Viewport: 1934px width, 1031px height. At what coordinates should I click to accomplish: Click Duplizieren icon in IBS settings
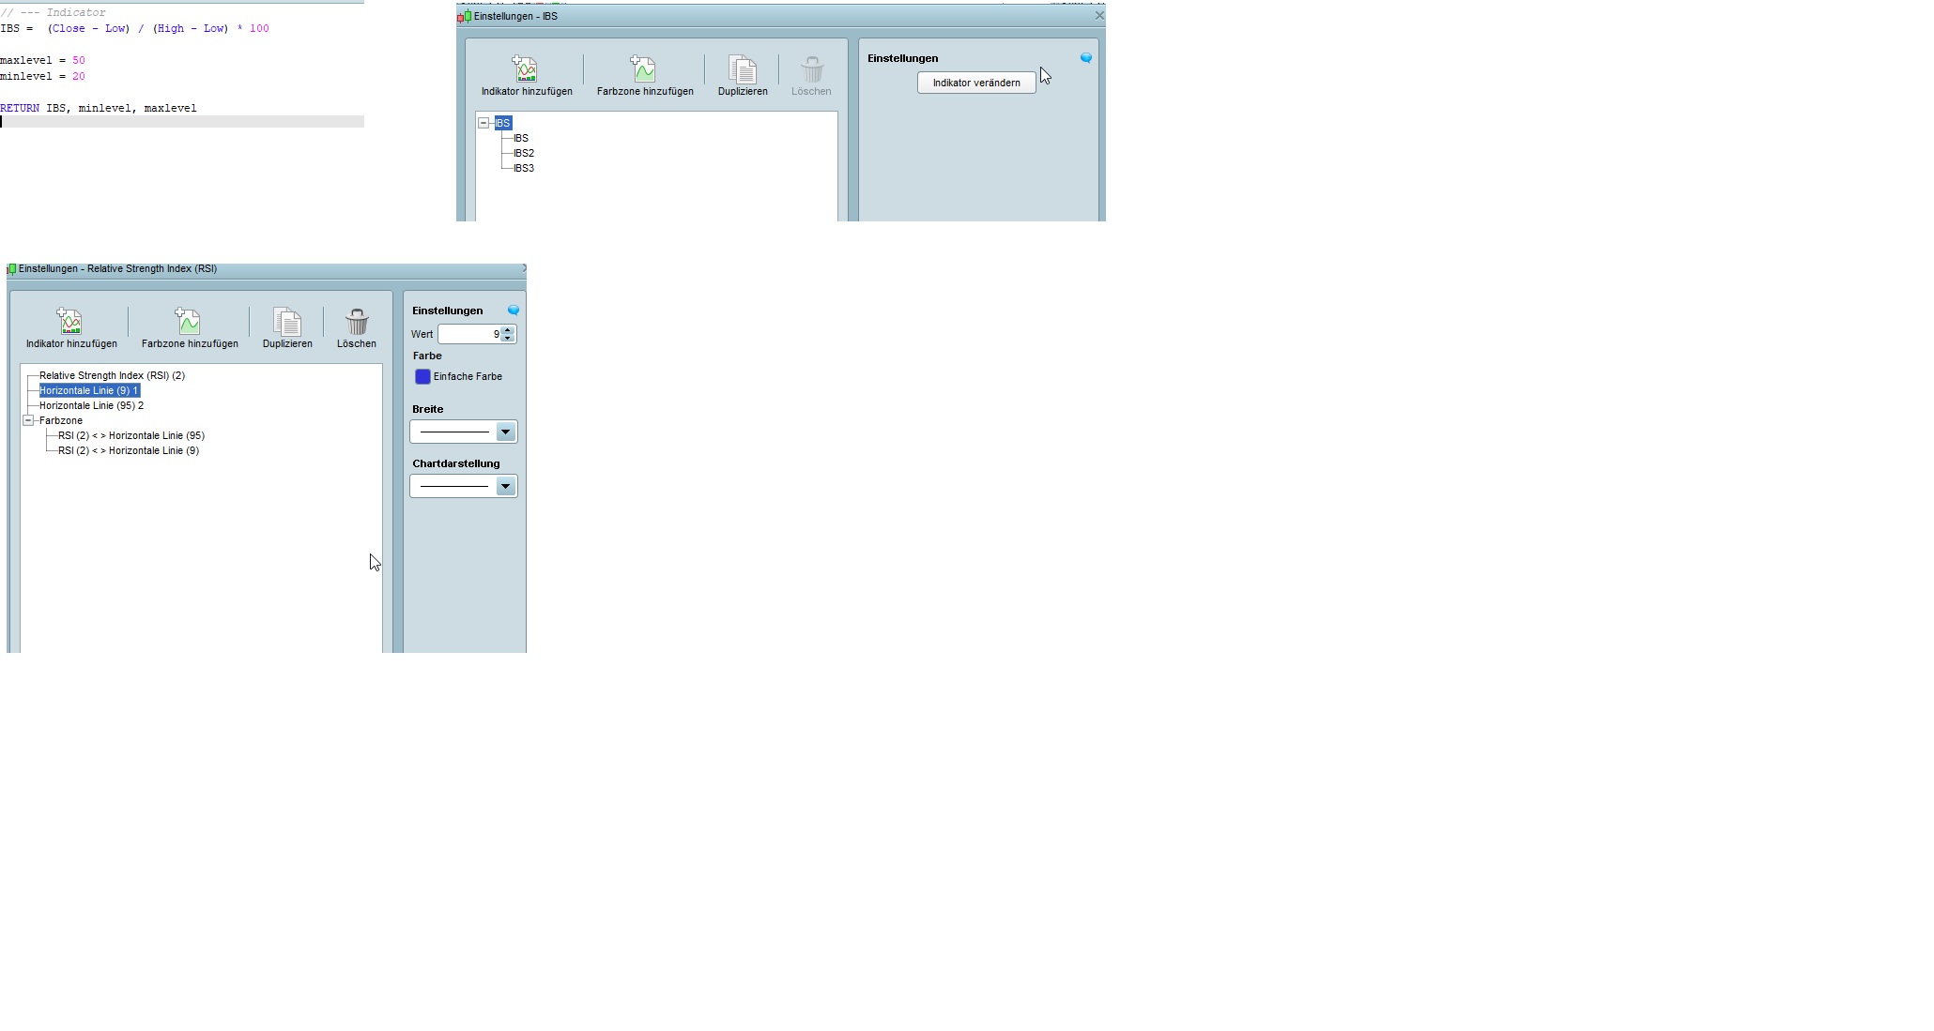742,69
